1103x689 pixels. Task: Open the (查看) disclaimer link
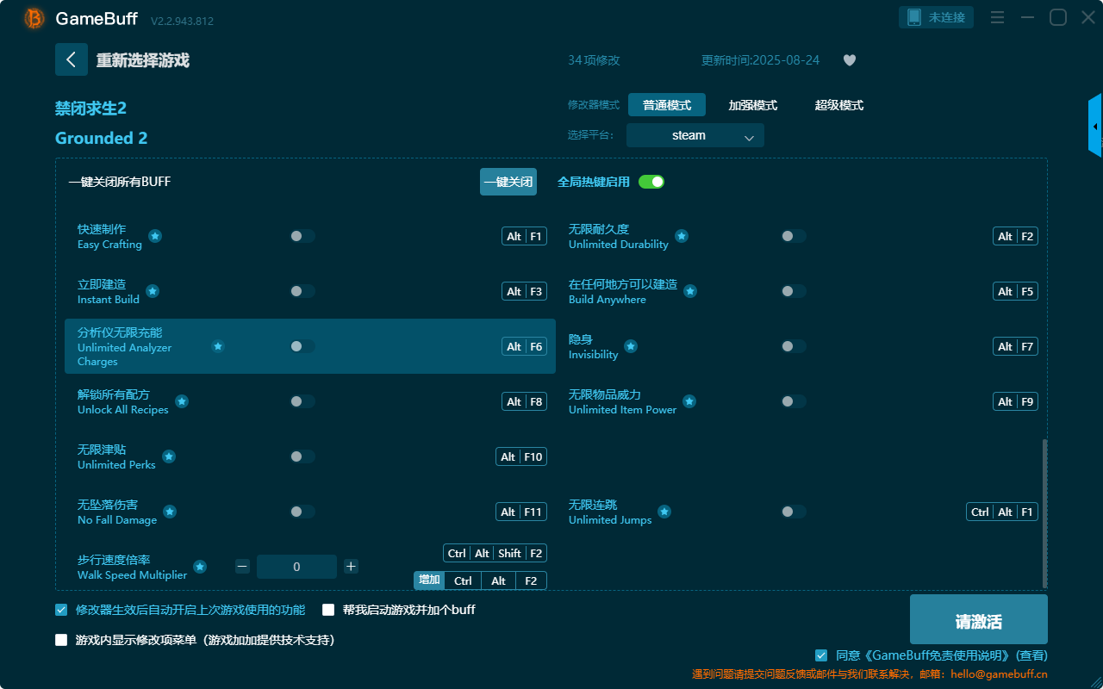pos(1031,655)
